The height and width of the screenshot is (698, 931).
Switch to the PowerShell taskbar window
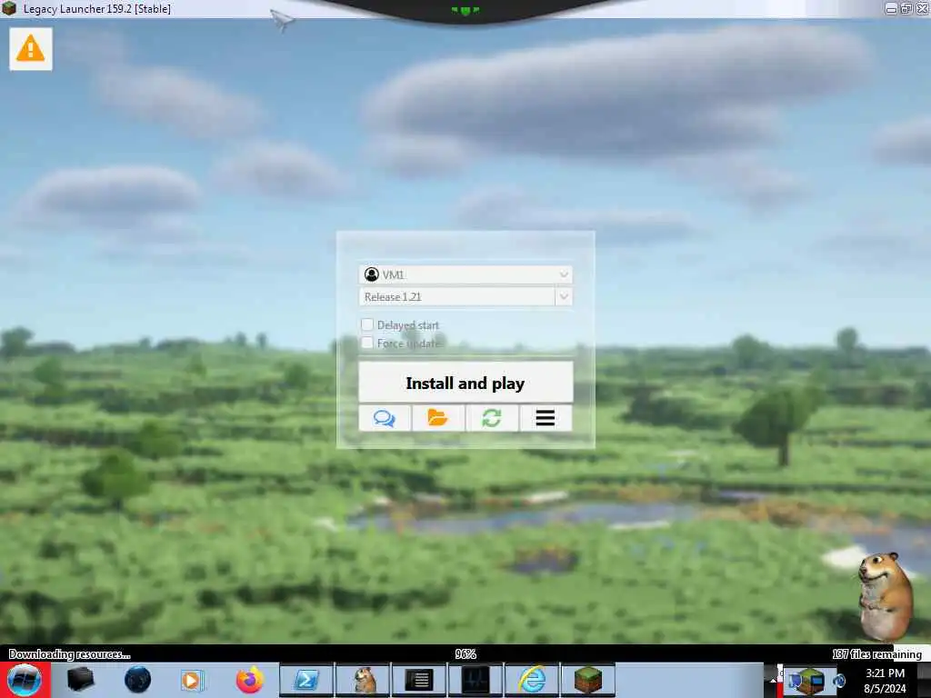point(306,680)
